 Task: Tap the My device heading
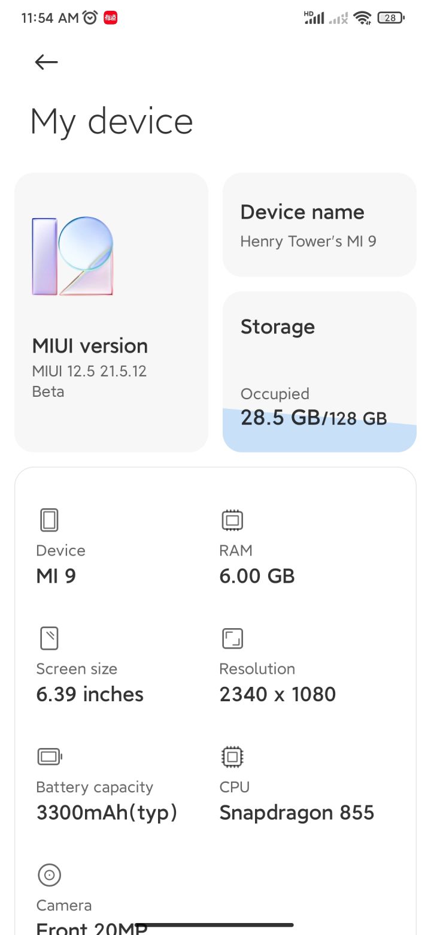click(x=112, y=122)
